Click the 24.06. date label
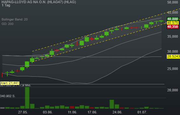The height and width of the screenshot is (115, 180). click(x=117, y=112)
